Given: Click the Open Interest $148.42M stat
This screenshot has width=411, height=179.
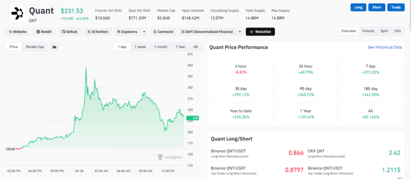Looking at the screenshot, I should click(193, 14).
